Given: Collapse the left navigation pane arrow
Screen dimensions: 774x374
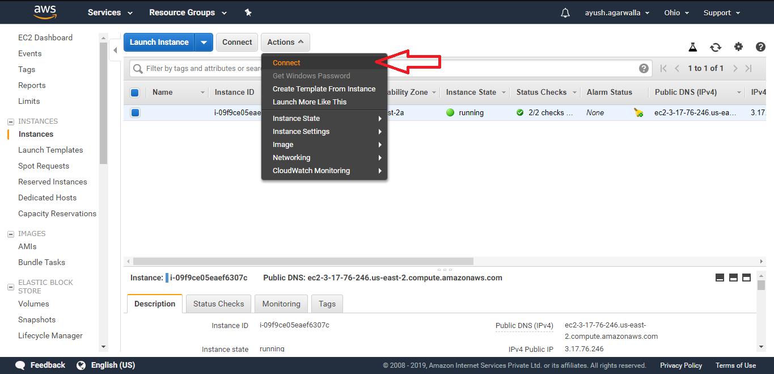Looking at the screenshot, I should point(115,51).
